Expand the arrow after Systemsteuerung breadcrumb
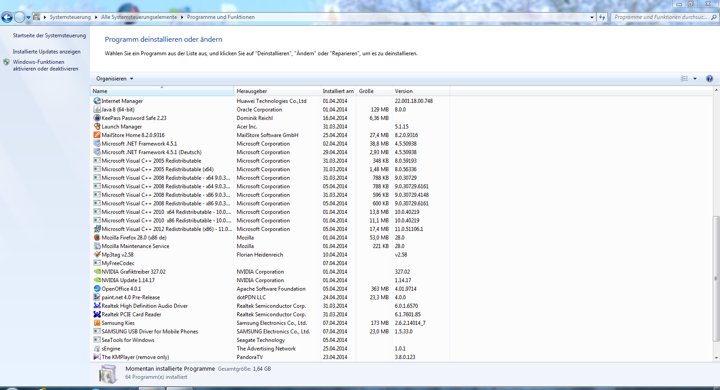The height and width of the screenshot is (390, 720). point(96,18)
